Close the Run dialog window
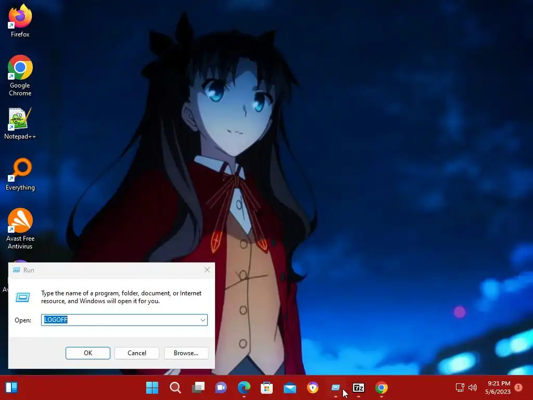533x400 pixels. point(207,270)
